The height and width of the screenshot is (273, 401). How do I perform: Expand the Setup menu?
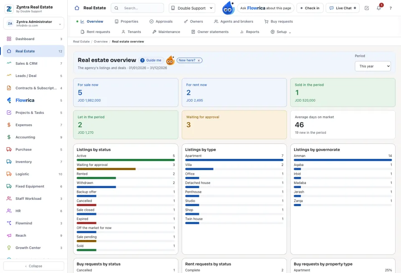click(281, 32)
